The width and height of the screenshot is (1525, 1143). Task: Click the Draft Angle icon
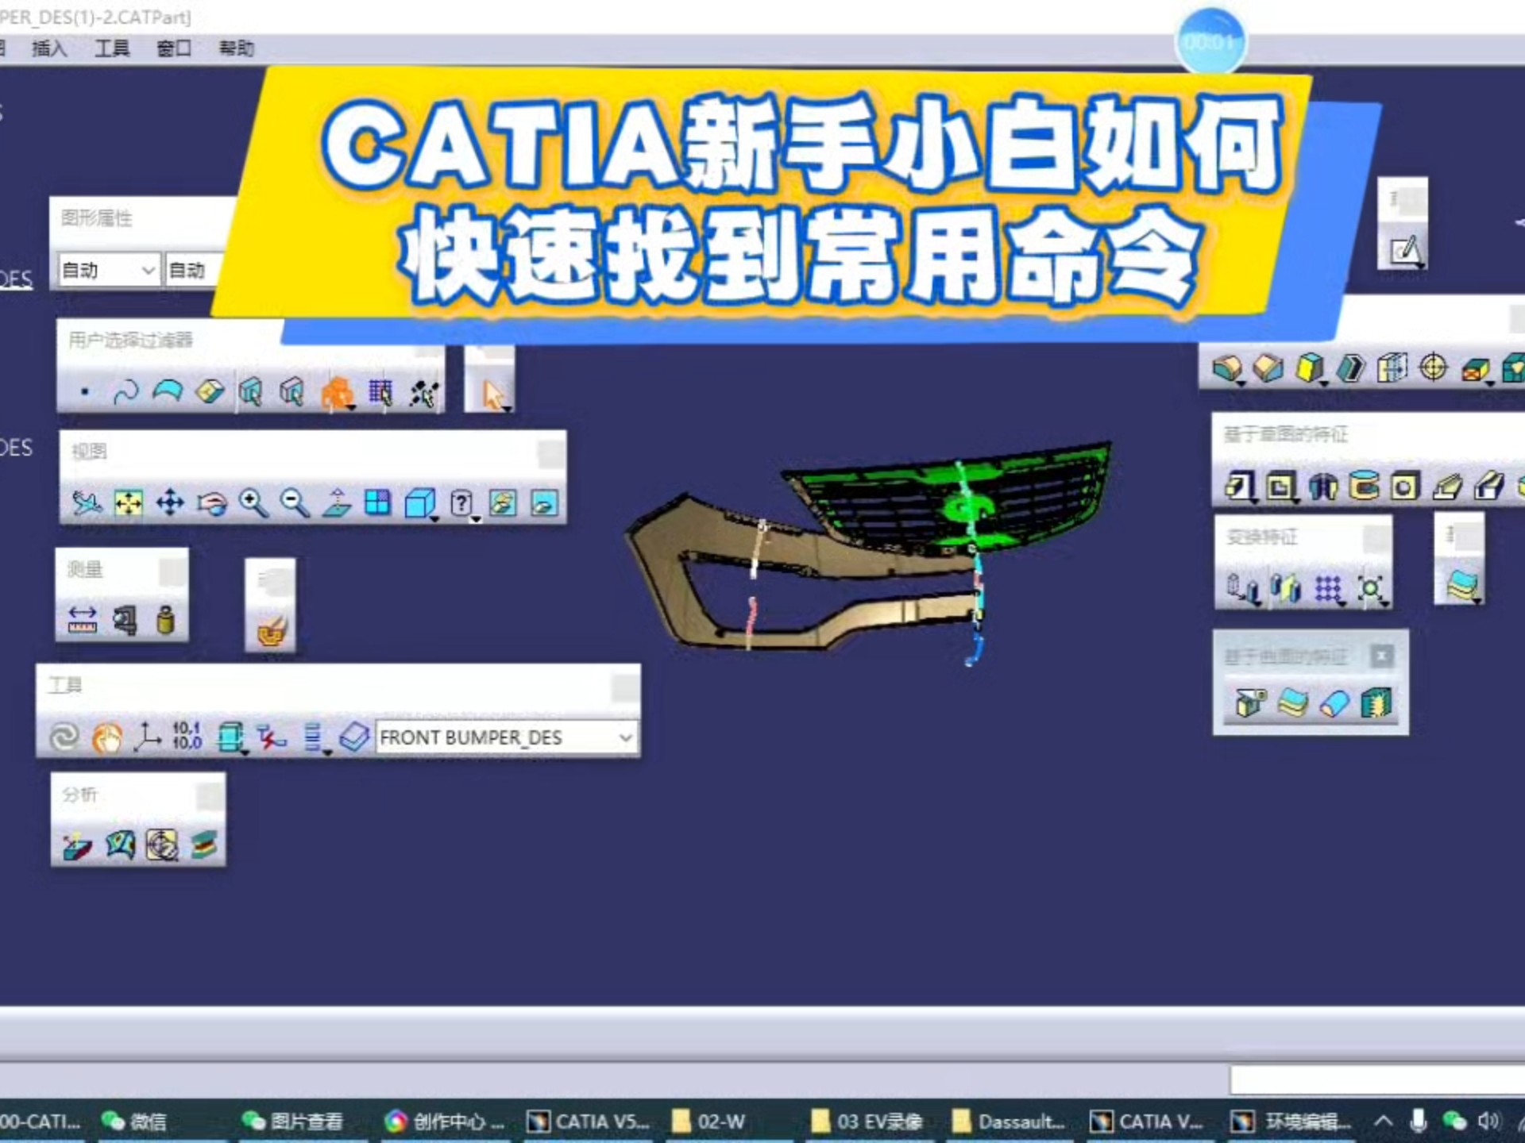pos(1310,369)
